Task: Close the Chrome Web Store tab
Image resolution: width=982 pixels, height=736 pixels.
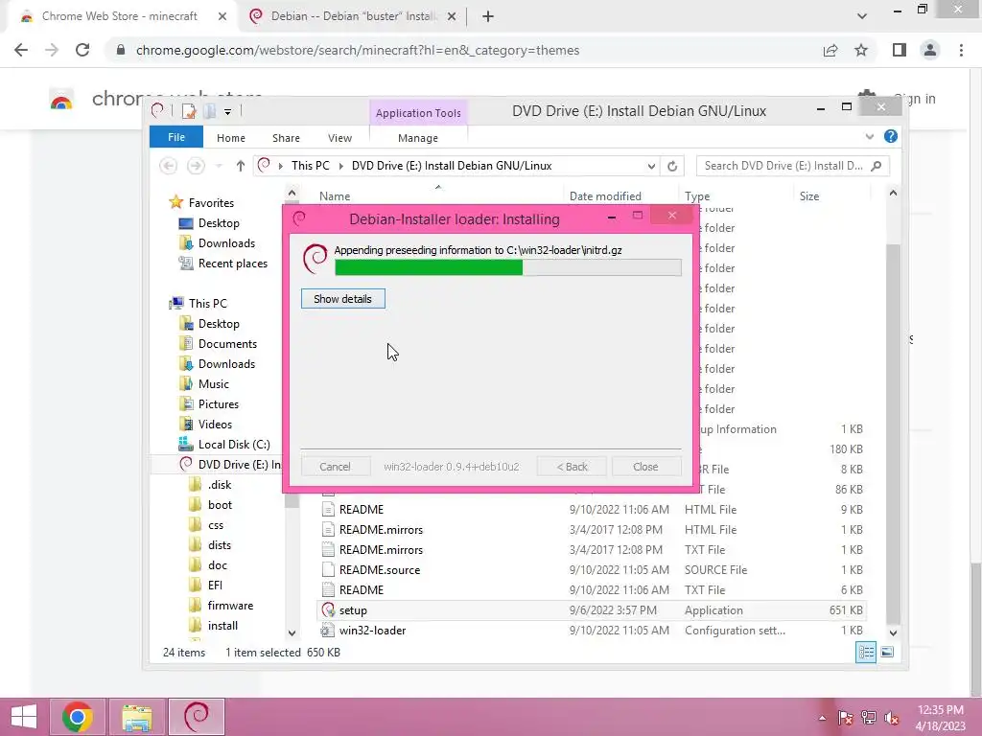Action: tap(222, 16)
